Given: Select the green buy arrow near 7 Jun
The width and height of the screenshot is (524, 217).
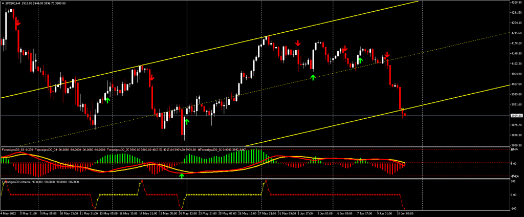Looking at the screenshot, I should click(x=360, y=60).
